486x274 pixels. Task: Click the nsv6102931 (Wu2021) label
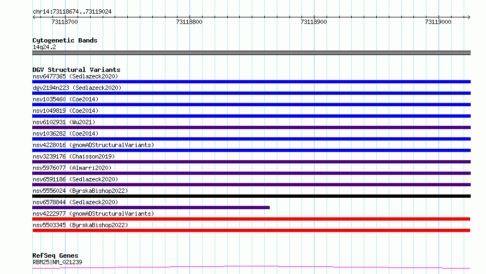point(64,122)
